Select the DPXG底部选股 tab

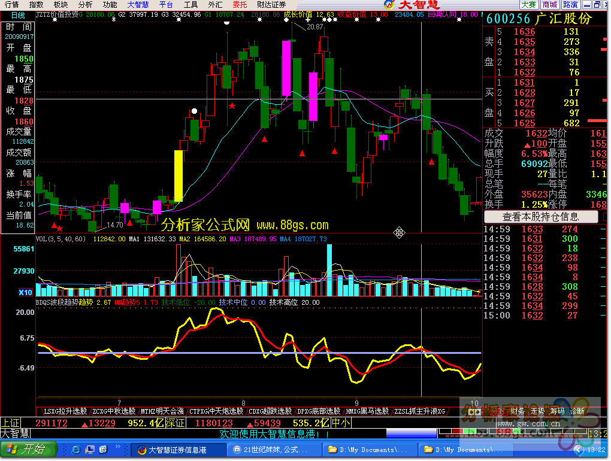319,411
